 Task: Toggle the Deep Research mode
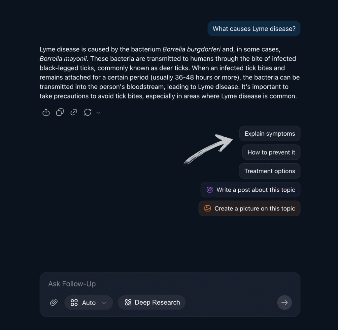coord(152,302)
